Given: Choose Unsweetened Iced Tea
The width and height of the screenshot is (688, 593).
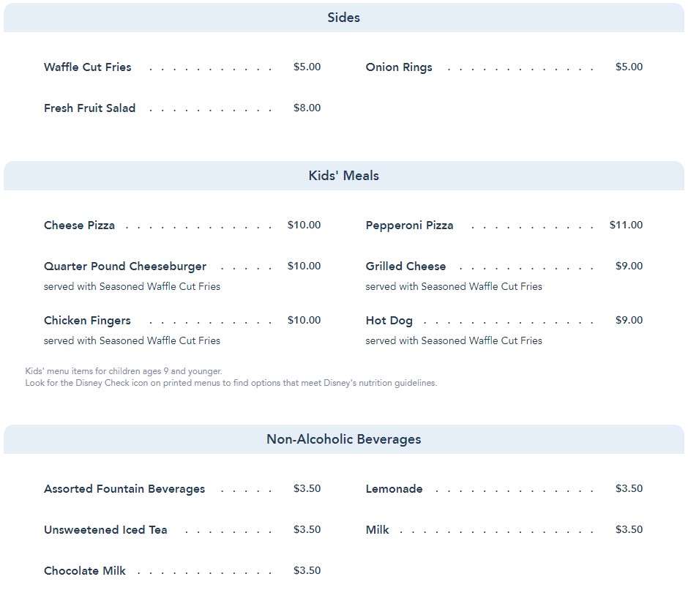Looking at the screenshot, I should pos(105,530).
